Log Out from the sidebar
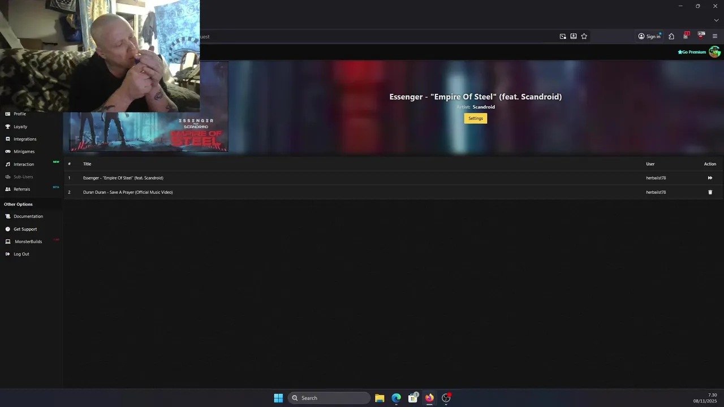The height and width of the screenshot is (407, 724). 21,254
